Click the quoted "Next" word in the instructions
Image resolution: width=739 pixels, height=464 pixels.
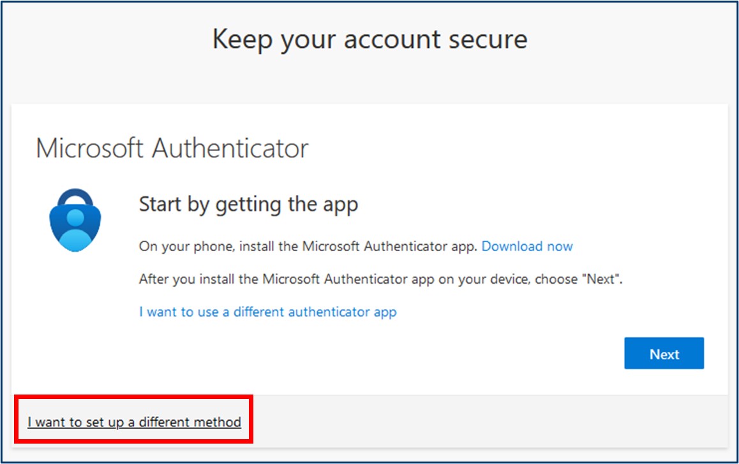pos(601,279)
